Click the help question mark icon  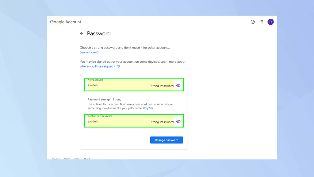252,22
